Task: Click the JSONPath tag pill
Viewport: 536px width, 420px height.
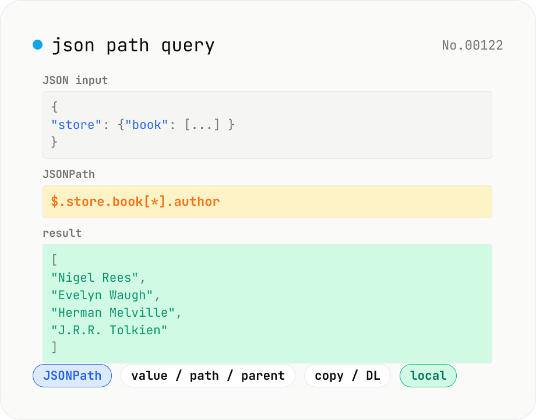Action: pyautogui.click(x=72, y=376)
